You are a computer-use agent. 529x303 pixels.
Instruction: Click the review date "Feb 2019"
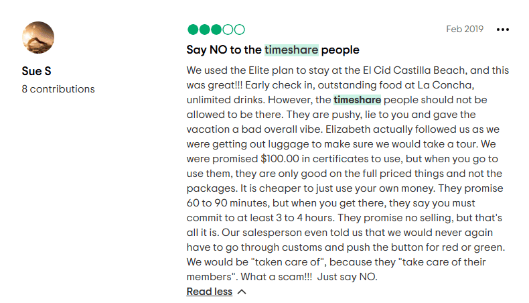point(464,29)
